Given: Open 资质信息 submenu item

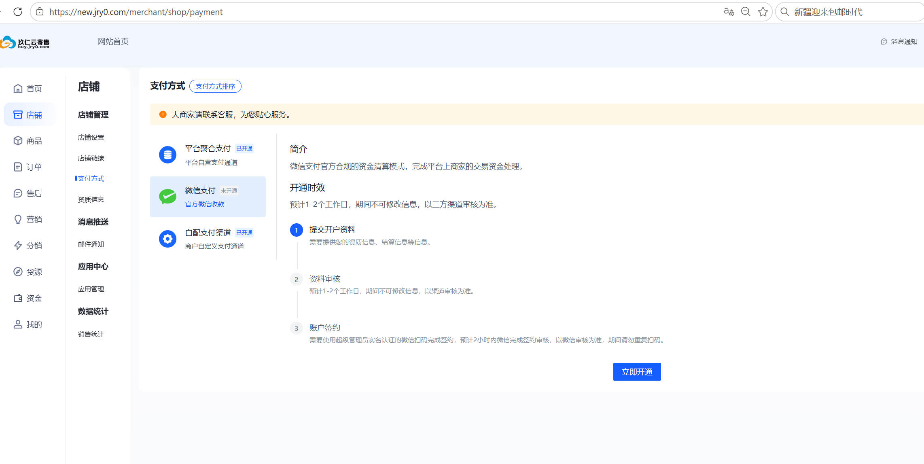Looking at the screenshot, I should click(91, 199).
